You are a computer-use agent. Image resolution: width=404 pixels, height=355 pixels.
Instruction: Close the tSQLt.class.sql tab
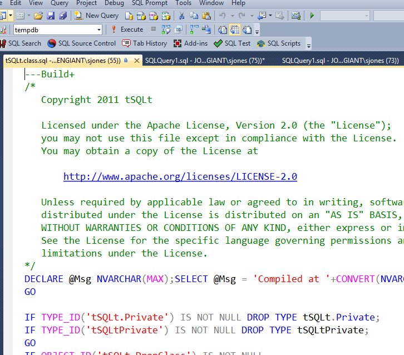137,61
